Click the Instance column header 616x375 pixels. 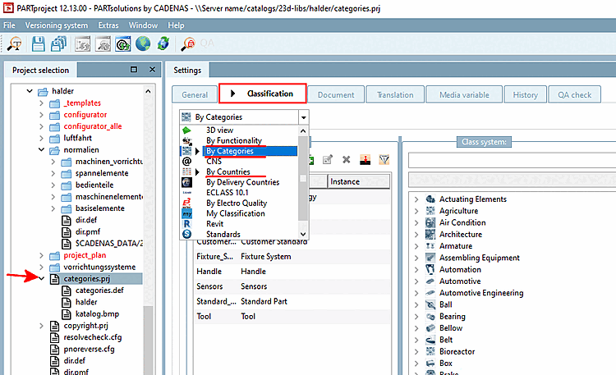(x=358, y=181)
